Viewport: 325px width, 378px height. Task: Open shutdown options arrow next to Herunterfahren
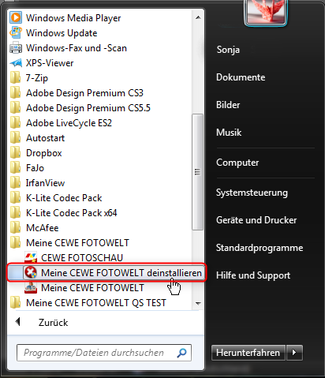294,353
